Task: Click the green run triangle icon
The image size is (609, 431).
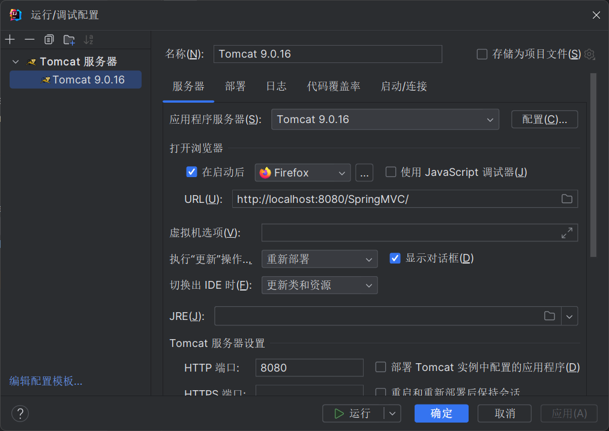Action: [339, 414]
